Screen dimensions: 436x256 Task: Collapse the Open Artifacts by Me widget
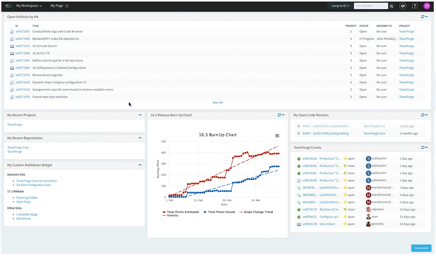click(x=426, y=17)
